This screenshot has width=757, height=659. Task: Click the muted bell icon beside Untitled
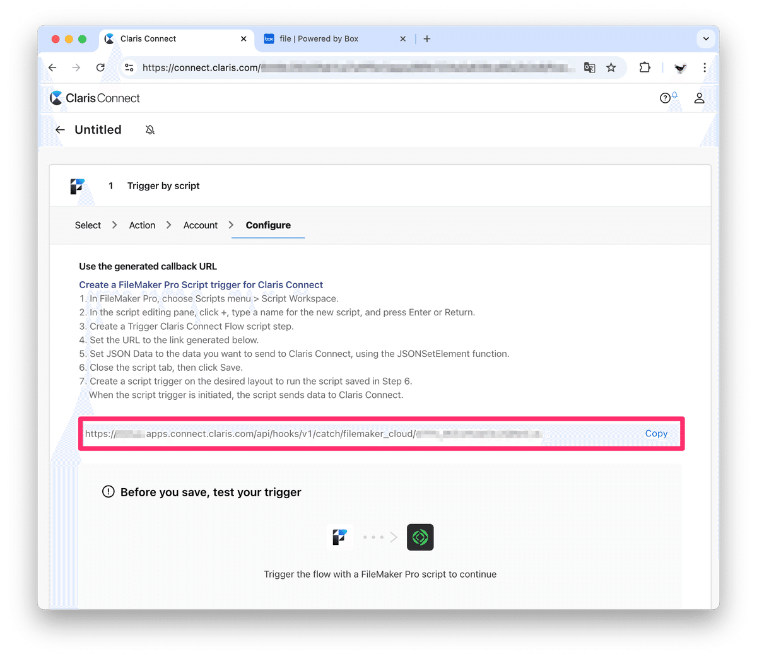(150, 129)
